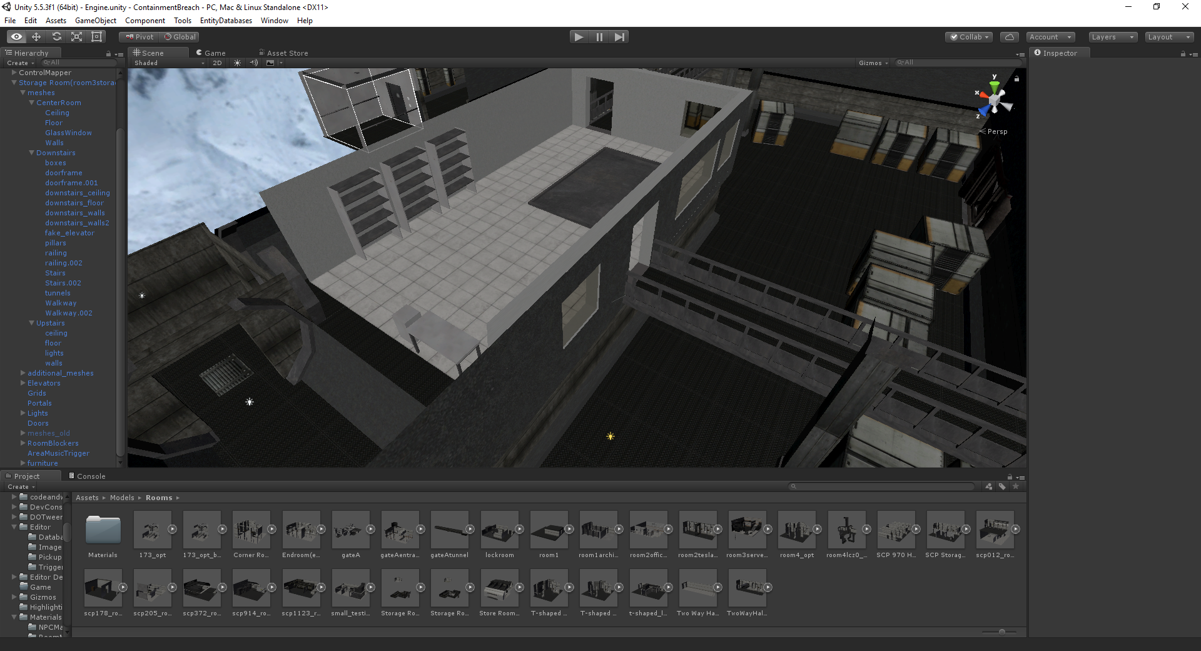Select the Rotate tool
The image size is (1201, 651).
(x=56, y=37)
